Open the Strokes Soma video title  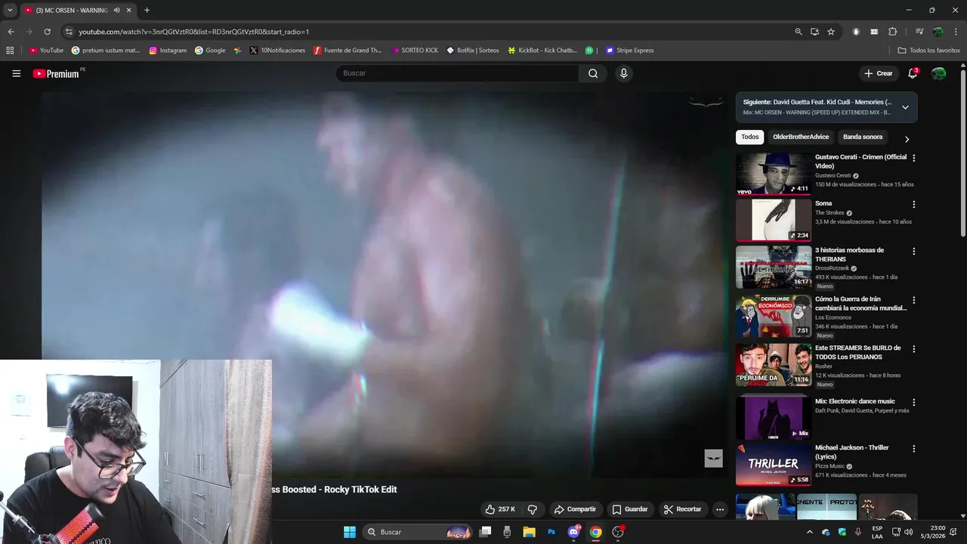click(823, 203)
